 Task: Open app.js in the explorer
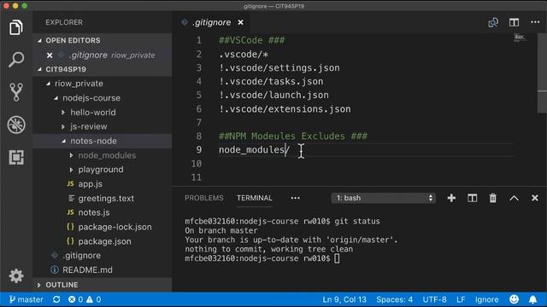(90, 184)
